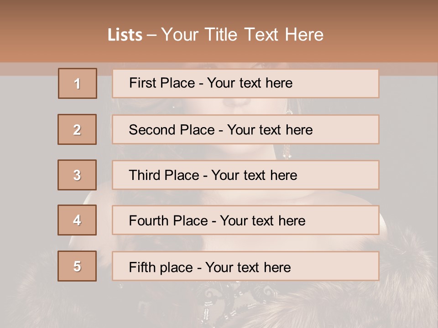Select the number 4 box
The height and width of the screenshot is (328, 438).
pyautogui.click(x=77, y=220)
